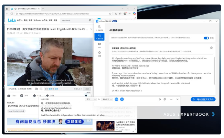Expand the 首页 dropdown on bilibili
224x138 pixels.
coord(20,20)
